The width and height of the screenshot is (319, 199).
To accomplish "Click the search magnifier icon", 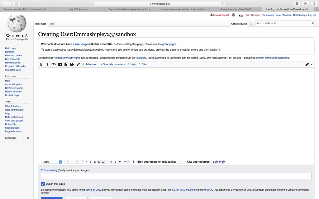I will pos(313,23).
